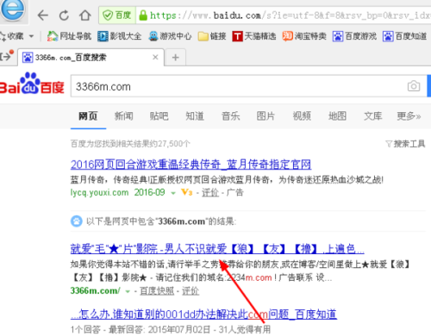Open the 百度快照 cached page link

click(x=157, y=291)
